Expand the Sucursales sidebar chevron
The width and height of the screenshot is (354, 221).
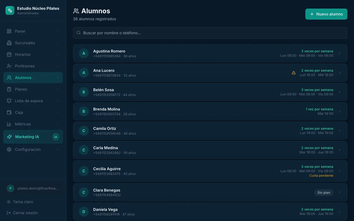click(58, 43)
